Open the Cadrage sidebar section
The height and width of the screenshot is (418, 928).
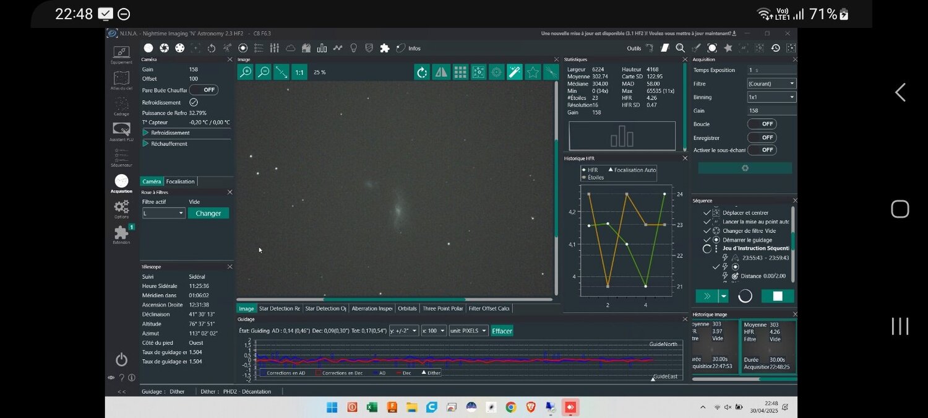[121, 107]
